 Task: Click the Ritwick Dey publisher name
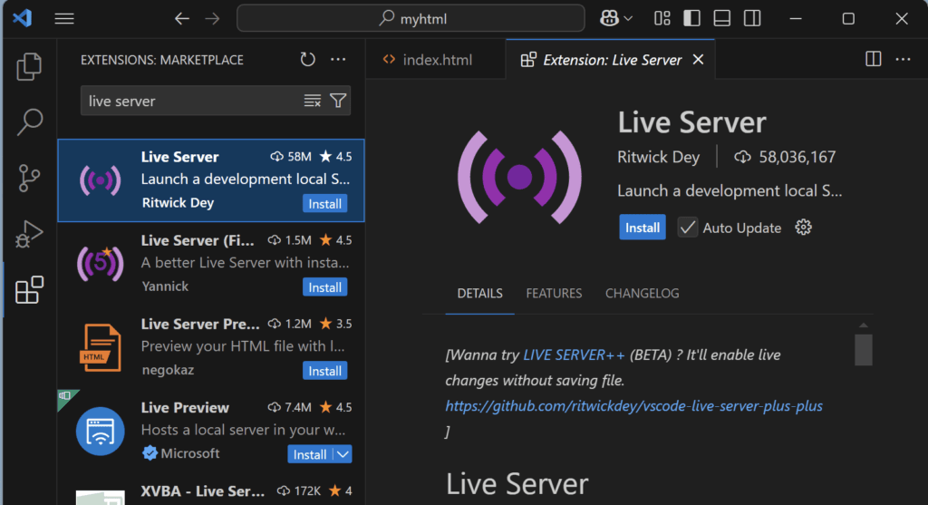pyautogui.click(x=658, y=157)
